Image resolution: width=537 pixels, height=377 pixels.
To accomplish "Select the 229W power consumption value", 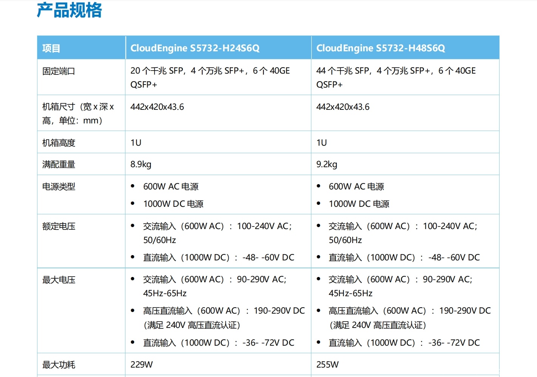I will click(x=141, y=365).
